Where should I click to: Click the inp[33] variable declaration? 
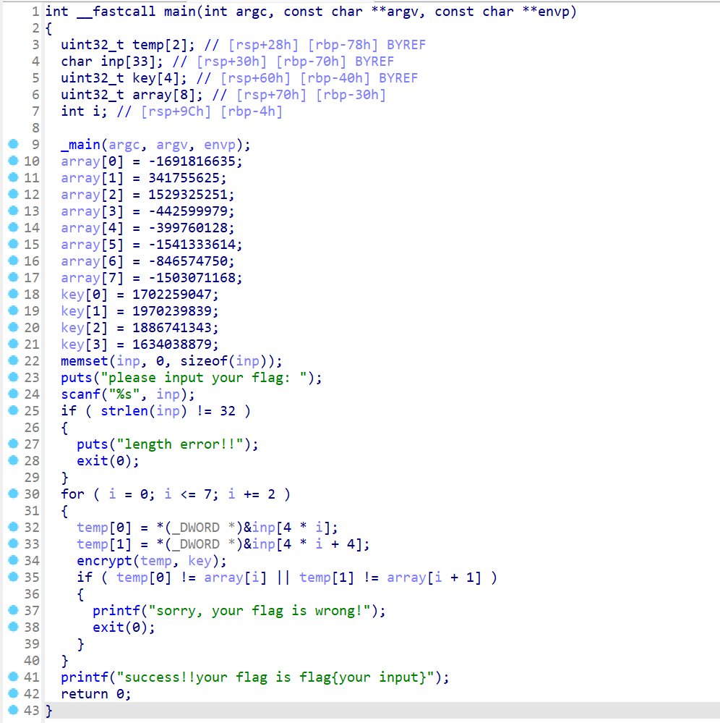pyautogui.click(x=112, y=62)
